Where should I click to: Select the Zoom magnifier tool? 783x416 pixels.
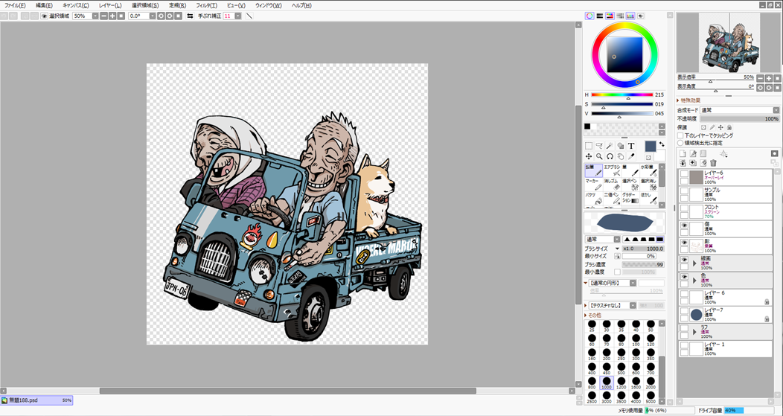[599, 156]
